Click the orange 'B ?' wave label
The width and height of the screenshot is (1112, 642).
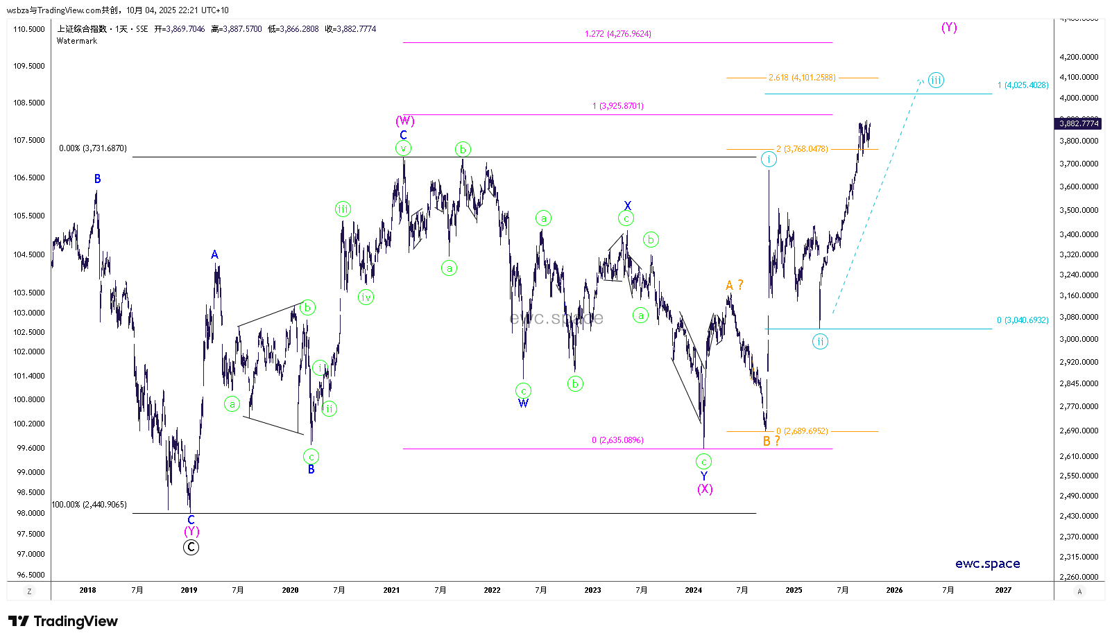coord(771,442)
